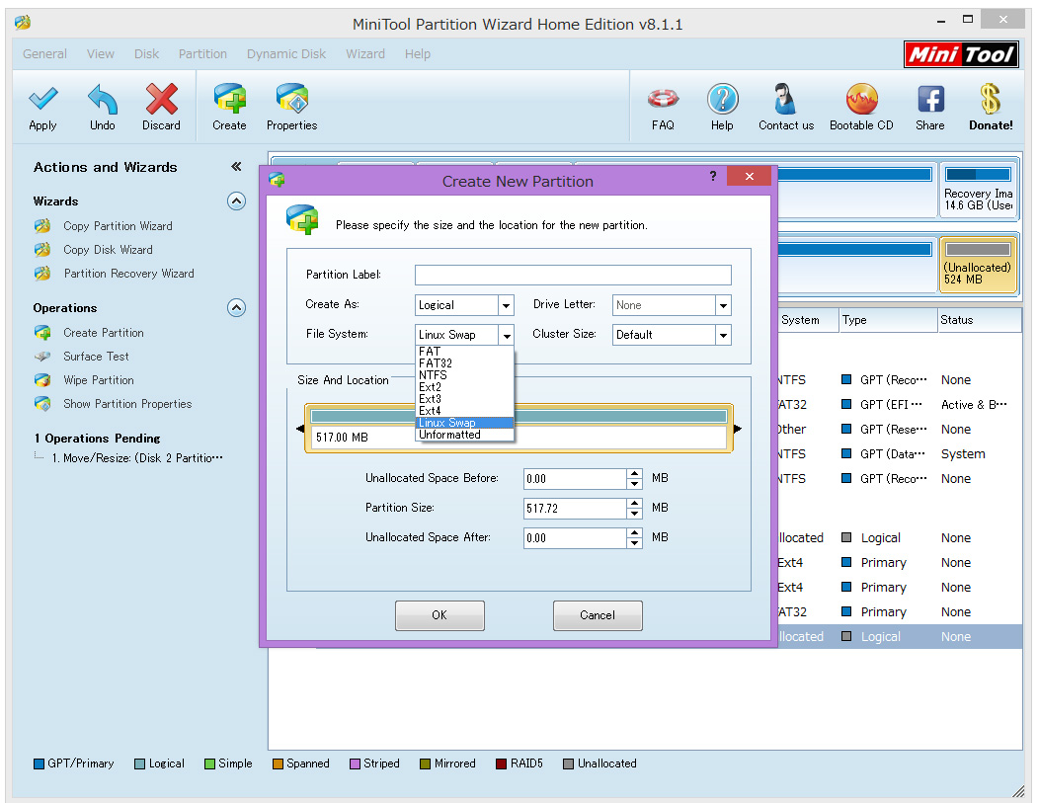Choose Ext4 in the file system list
Image resolution: width=1038 pixels, height=803 pixels.
tap(464, 411)
